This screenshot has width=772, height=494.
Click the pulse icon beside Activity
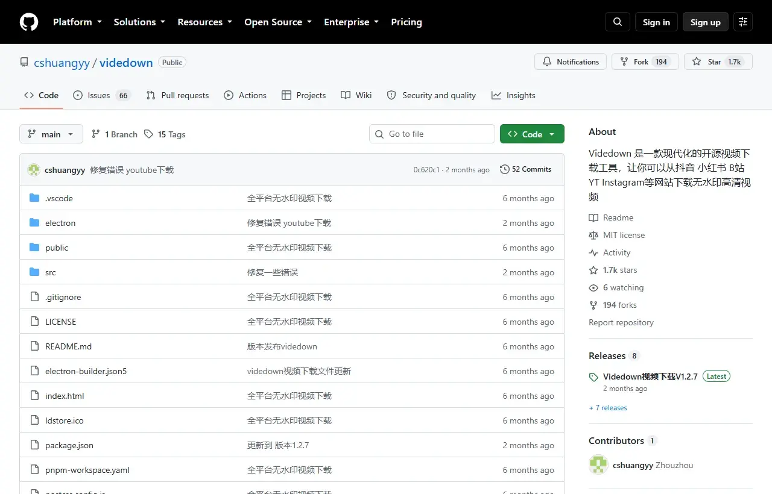(593, 252)
